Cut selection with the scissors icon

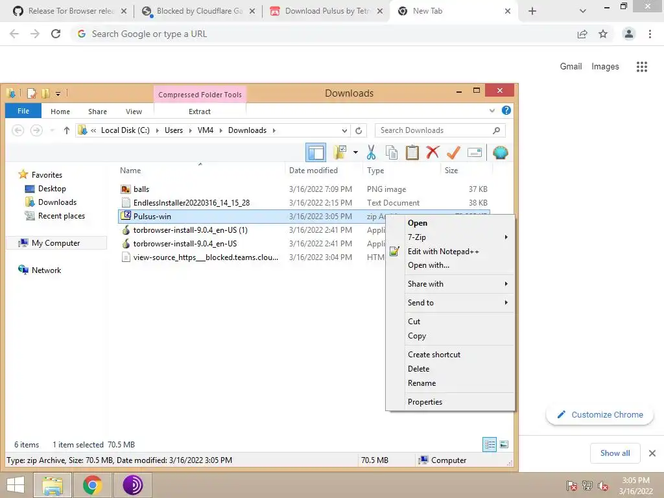(372, 152)
